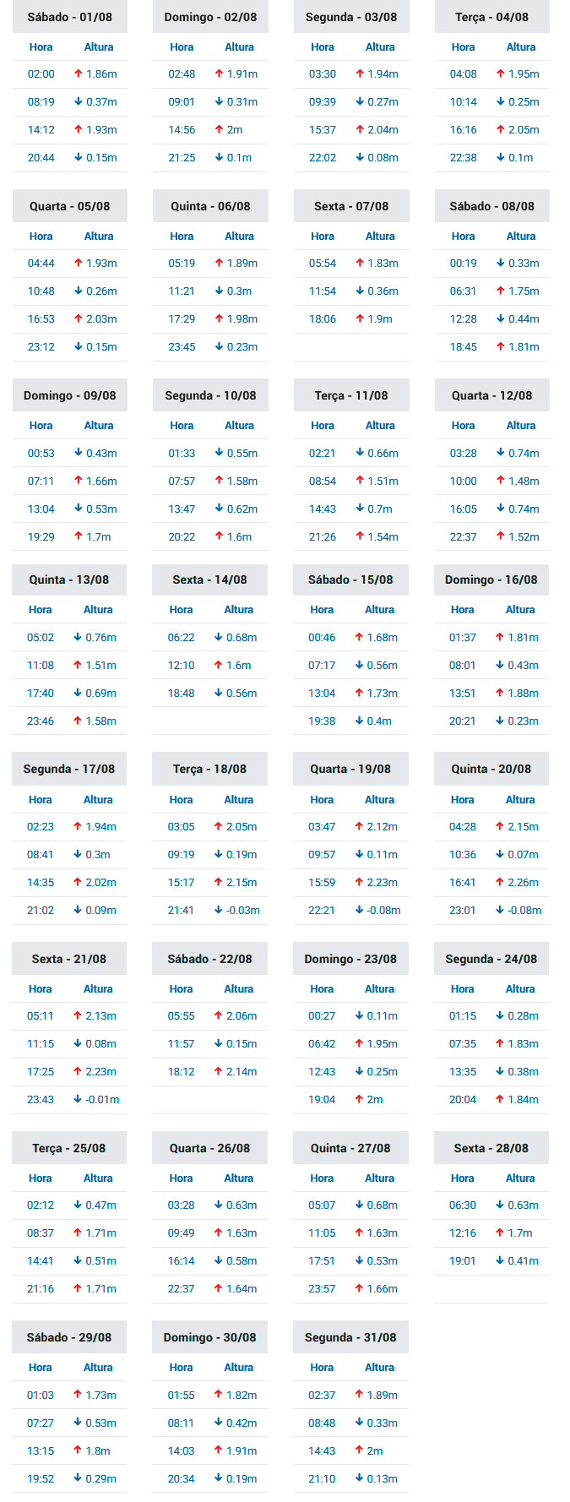This screenshot has width=570, height=1502.
Task: Click blue down arrow beside 0.41m on Sexta 28/08
Action: [x=499, y=1260]
